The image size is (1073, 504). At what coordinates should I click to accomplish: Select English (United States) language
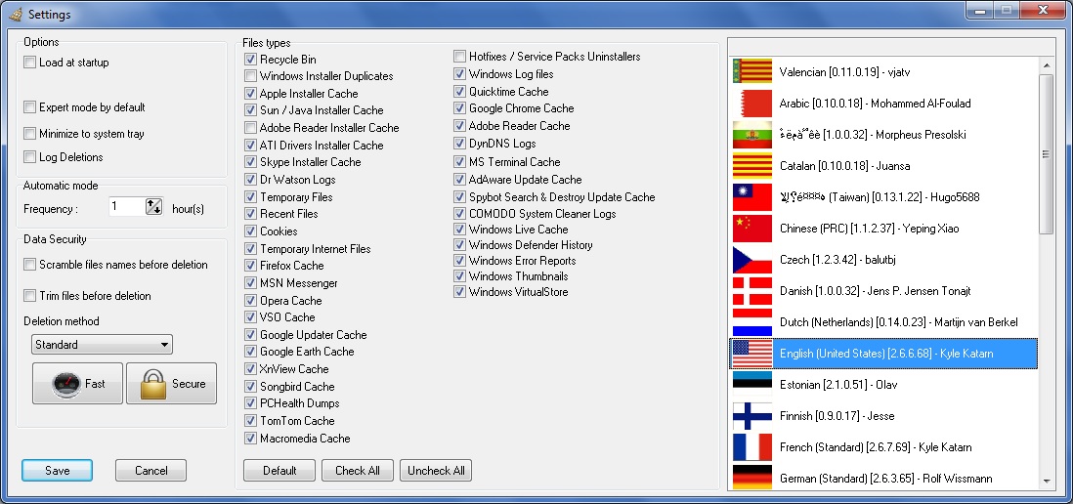pyautogui.click(x=883, y=354)
